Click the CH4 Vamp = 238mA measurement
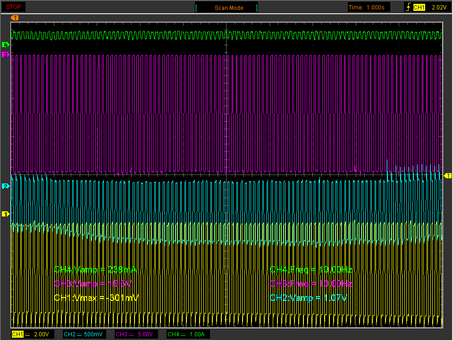The width and height of the screenshot is (453, 341). click(95, 270)
